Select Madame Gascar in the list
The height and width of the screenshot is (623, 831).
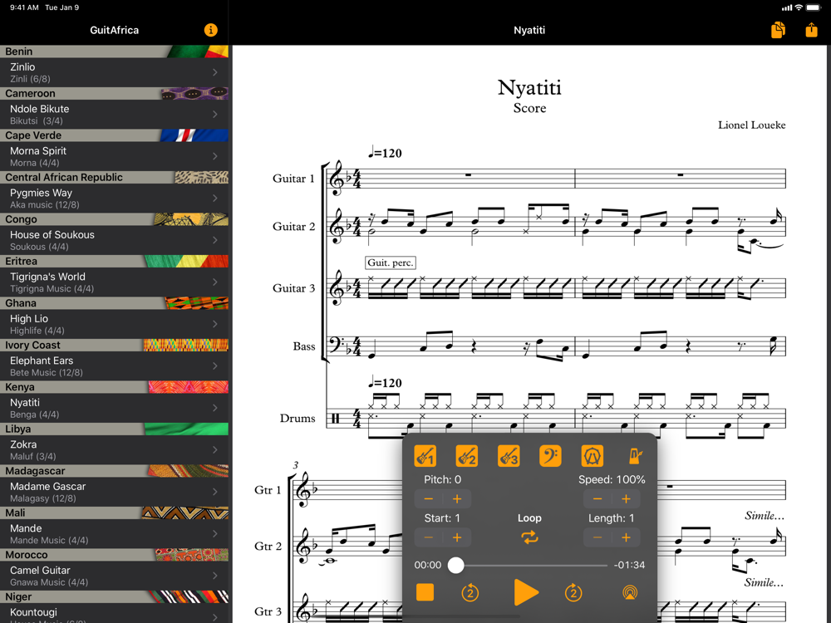[x=115, y=492]
